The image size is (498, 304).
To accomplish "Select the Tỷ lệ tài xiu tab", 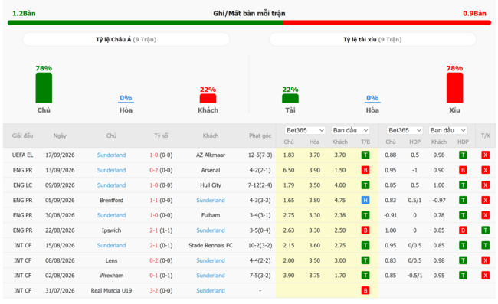I will [372, 39].
